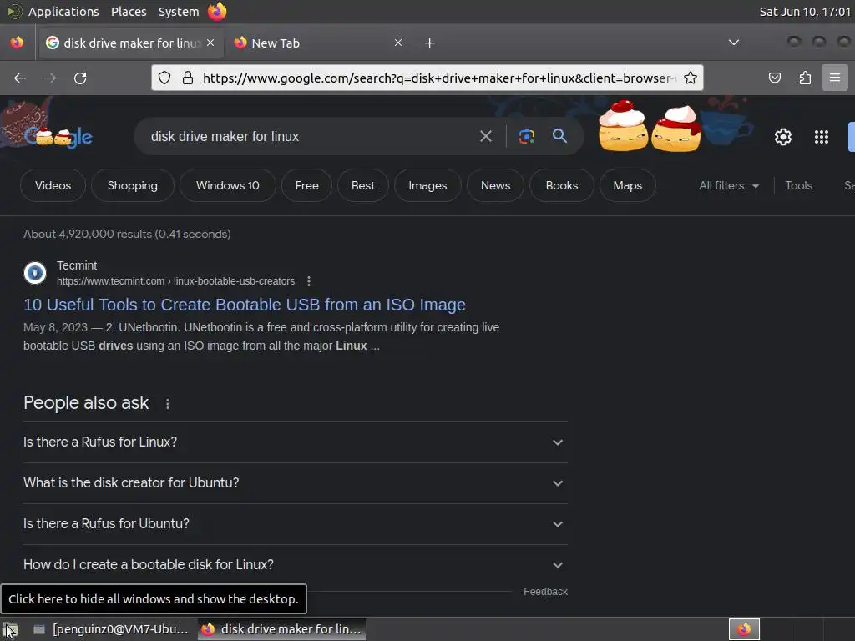
Task: Click the date and time clock
Action: point(805,12)
